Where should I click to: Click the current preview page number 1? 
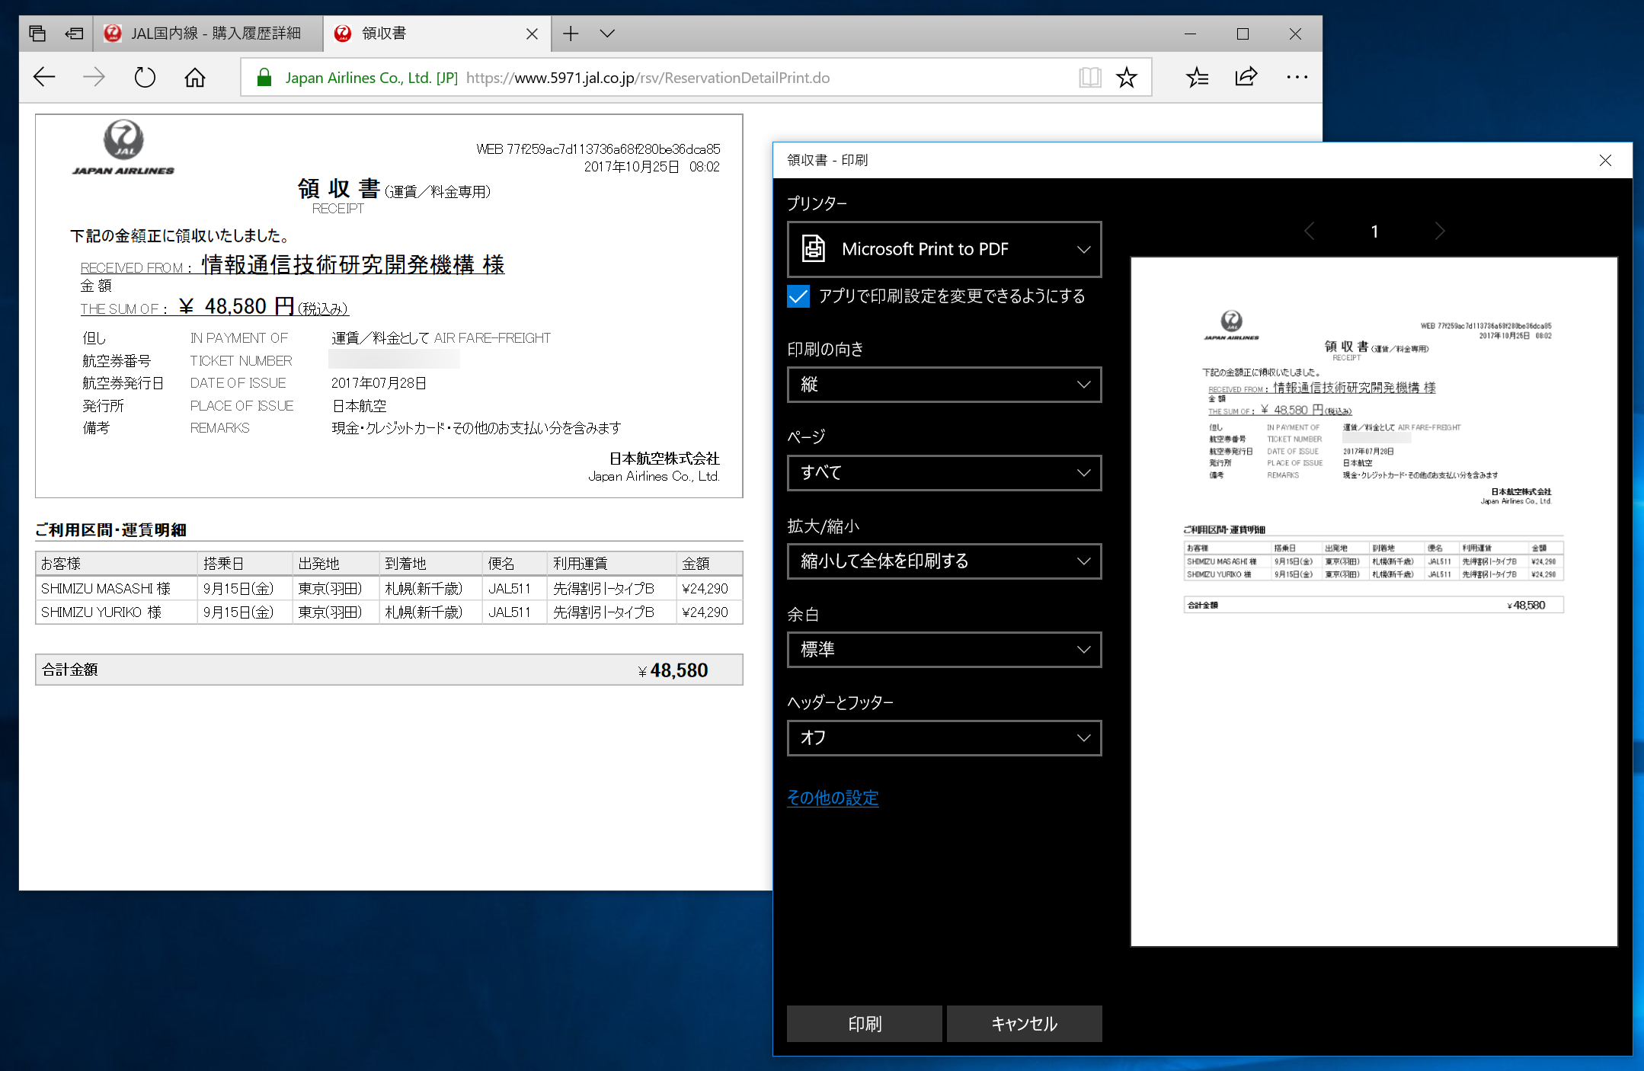pos(1374,232)
